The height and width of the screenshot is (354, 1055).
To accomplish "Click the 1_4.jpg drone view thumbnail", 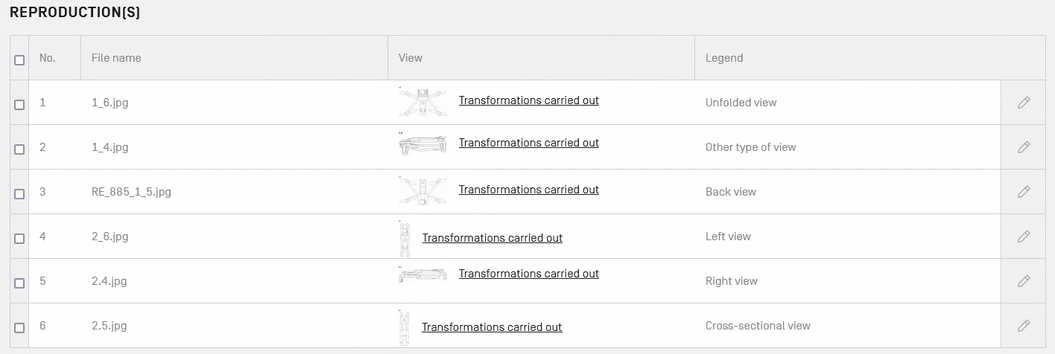I will [x=423, y=144].
